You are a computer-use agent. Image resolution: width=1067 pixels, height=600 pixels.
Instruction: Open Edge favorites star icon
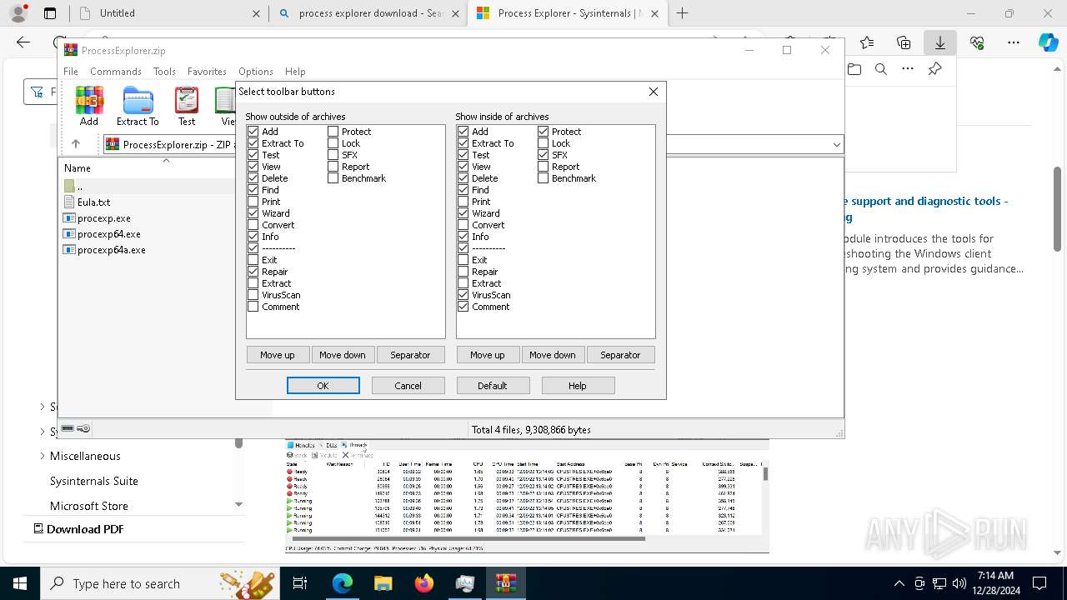tap(867, 42)
